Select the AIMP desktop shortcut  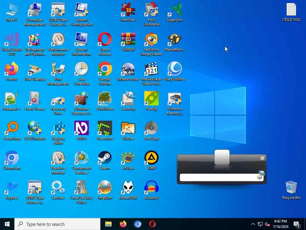152,161
